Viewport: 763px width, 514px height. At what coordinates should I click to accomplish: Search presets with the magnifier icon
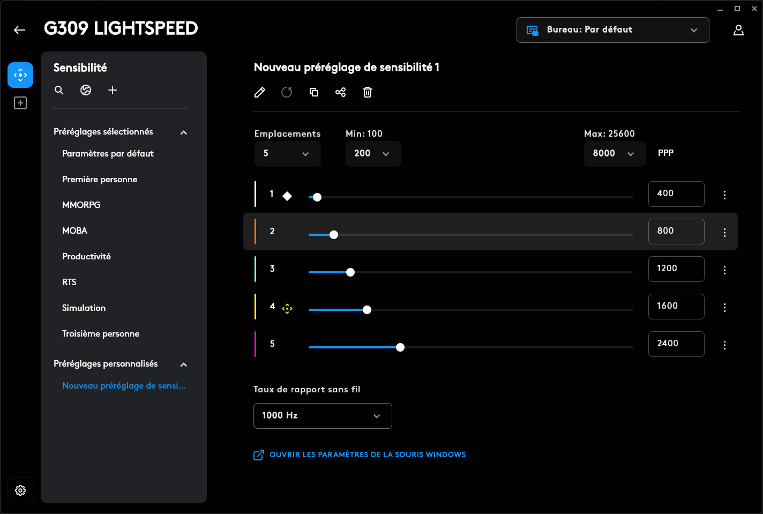(x=59, y=90)
